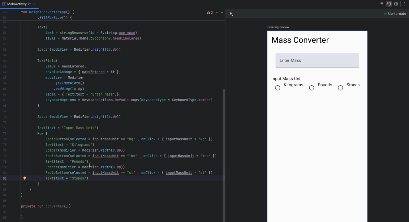Click the warnings indicator showing 2 problems
This screenshot has height=222, width=409.
pos(210,13)
